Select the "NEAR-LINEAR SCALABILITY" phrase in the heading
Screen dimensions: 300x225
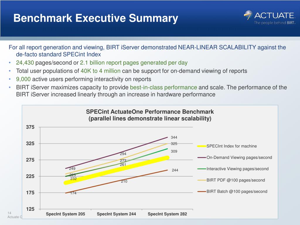click(217, 47)
